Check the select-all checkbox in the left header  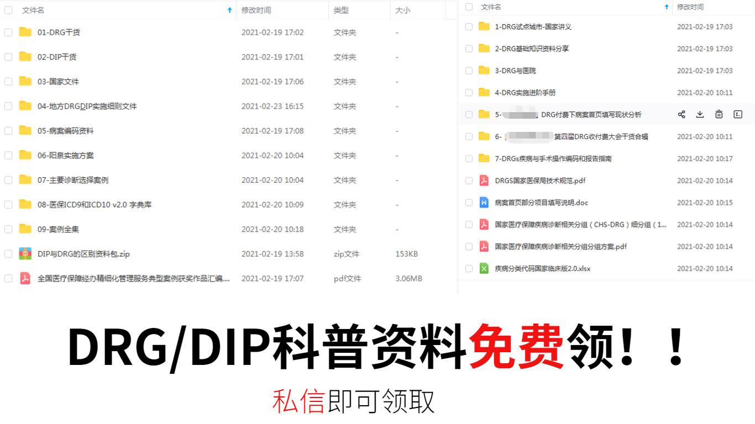(8, 10)
